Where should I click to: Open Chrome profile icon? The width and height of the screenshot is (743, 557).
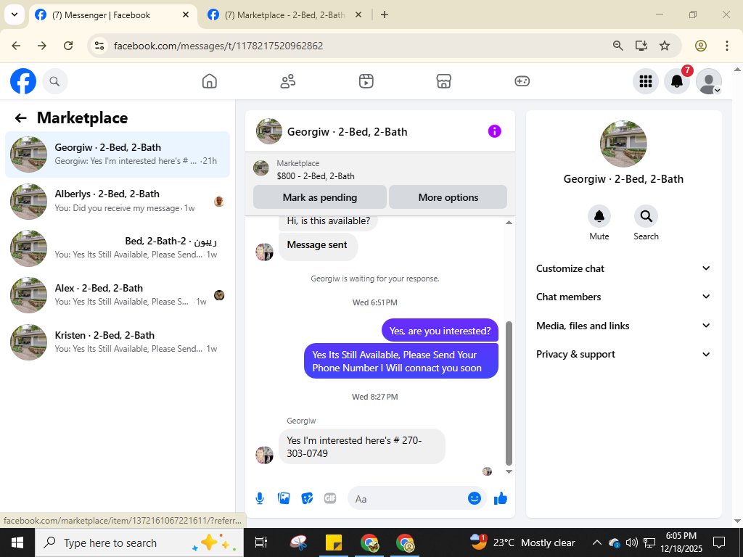tap(700, 46)
